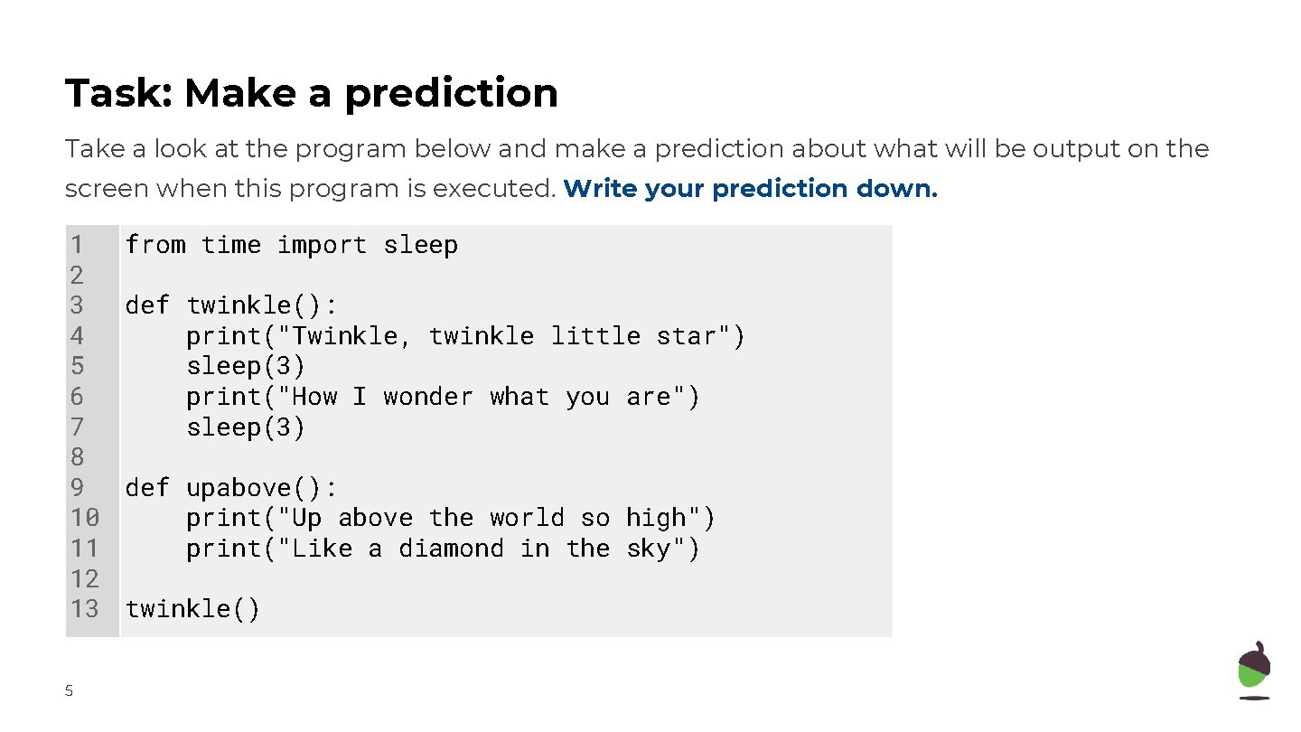Click the Oak acorn logo
The image size is (1301, 732).
(1253, 670)
